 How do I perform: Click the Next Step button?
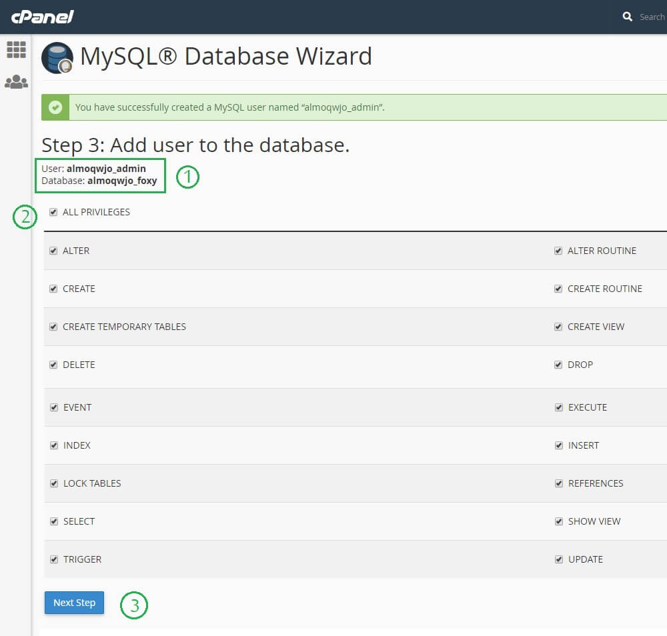74,603
